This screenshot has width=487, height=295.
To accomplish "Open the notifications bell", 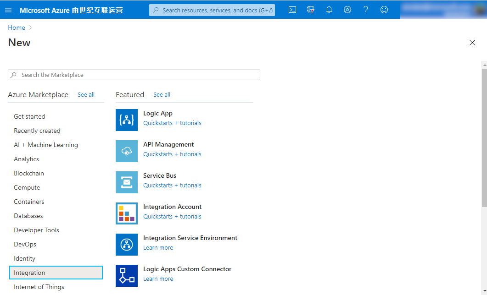I will pos(329,10).
